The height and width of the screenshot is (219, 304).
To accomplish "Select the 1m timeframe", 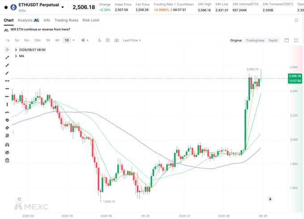I will [x=17, y=40].
